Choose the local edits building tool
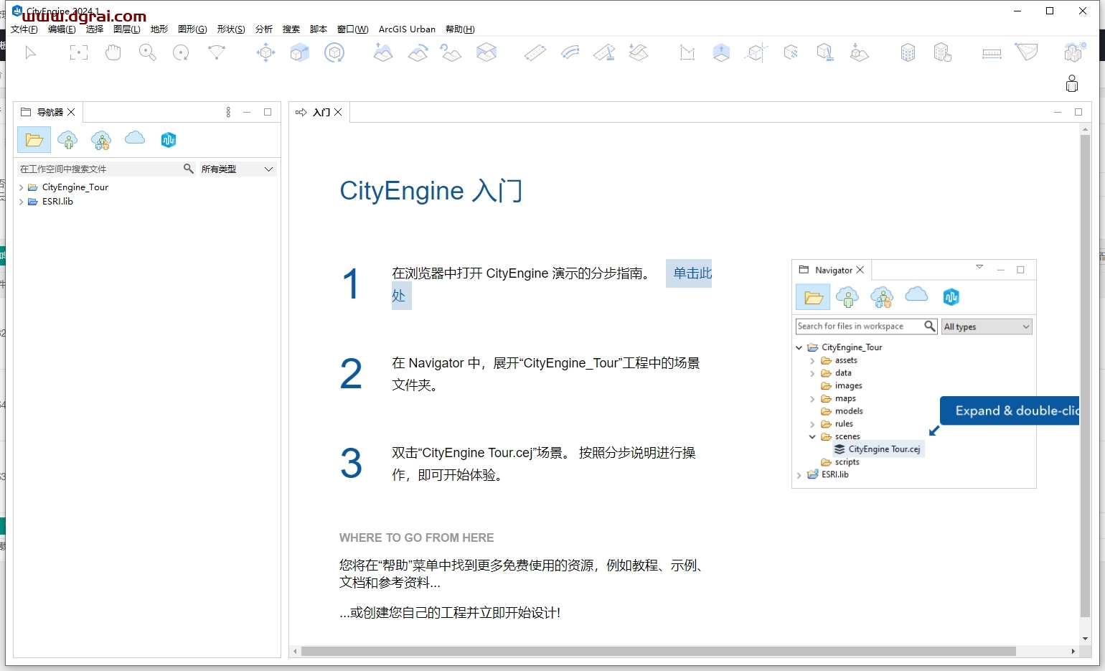Image resolution: width=1105 pixels, height=671 pixels. point(942,52)
